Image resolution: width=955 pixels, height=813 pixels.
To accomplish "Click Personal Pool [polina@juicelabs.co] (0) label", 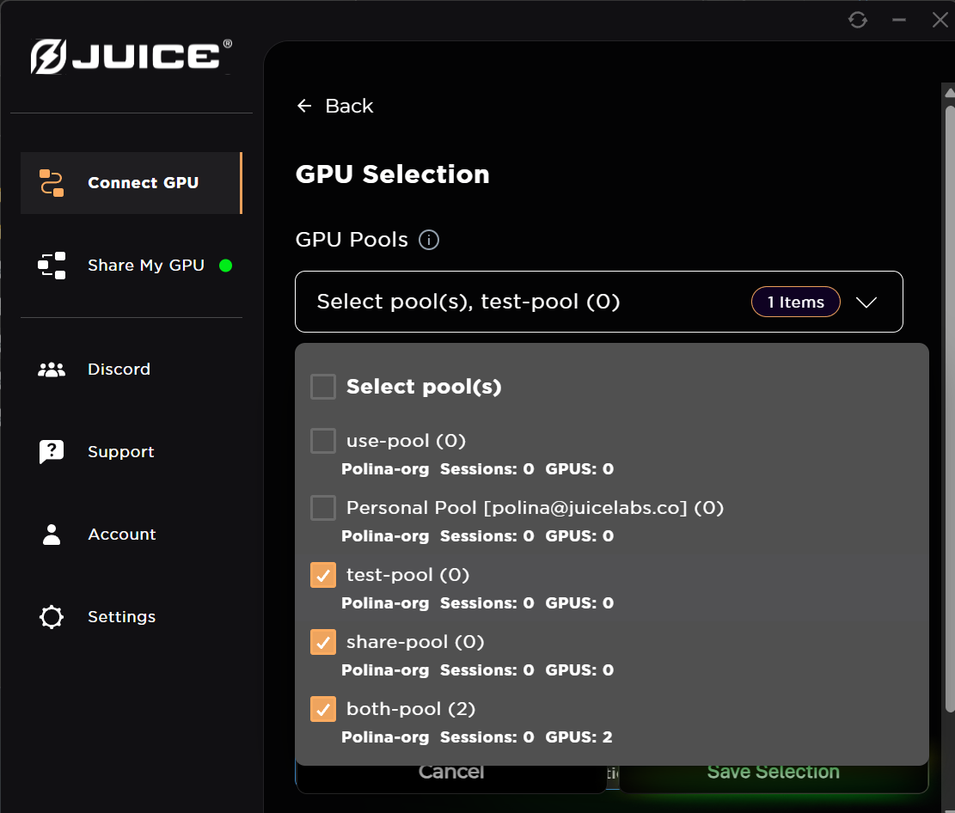I will [535, 508].
